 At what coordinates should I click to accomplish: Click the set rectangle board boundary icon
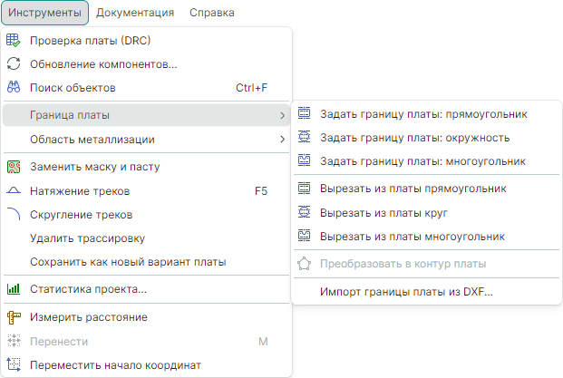point(305,114)
